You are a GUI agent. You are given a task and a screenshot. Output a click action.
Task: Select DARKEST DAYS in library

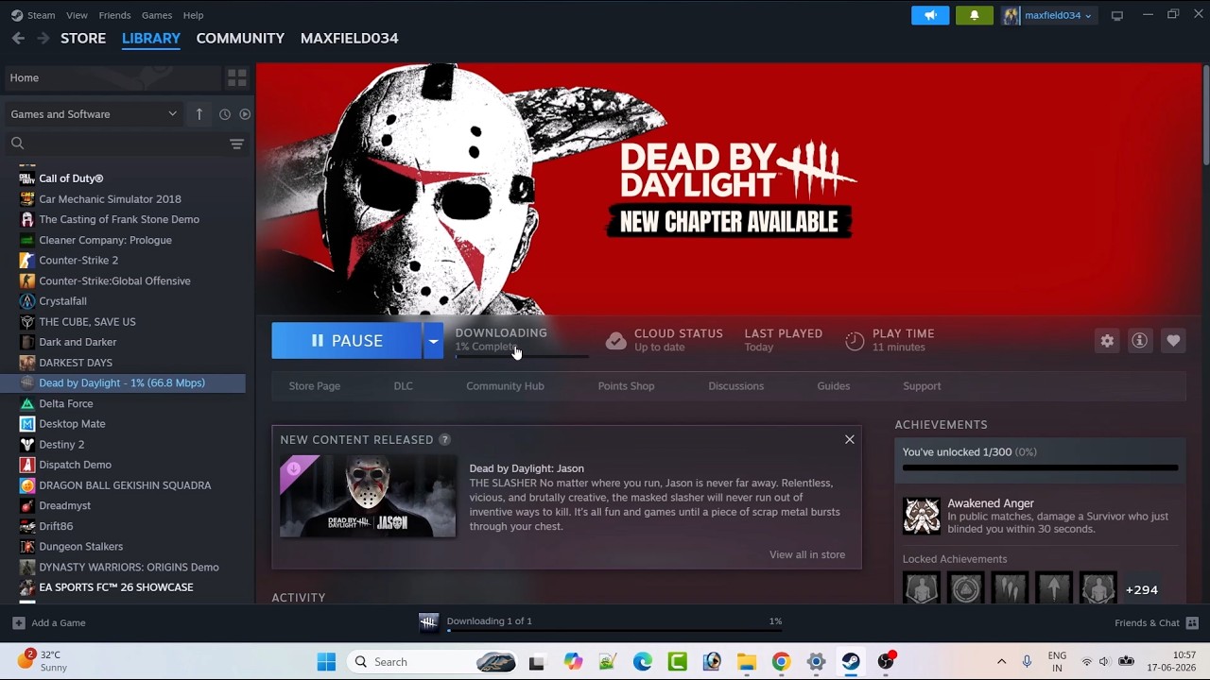pyautogui.click(x=76, y=363)
